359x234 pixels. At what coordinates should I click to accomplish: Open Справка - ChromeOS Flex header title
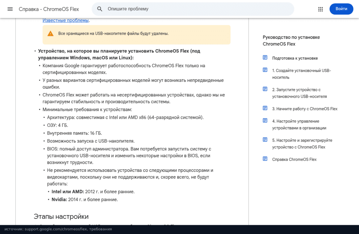(x=49, y=9)
